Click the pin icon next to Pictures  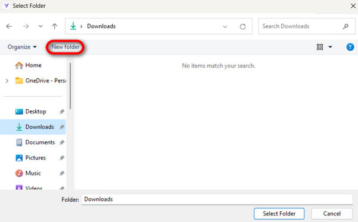point(62,158)
